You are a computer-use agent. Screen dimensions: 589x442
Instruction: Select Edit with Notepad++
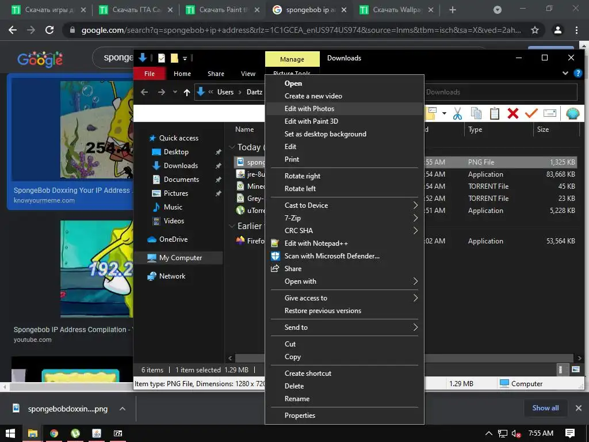pyautogui.click(x=344, y=243)
